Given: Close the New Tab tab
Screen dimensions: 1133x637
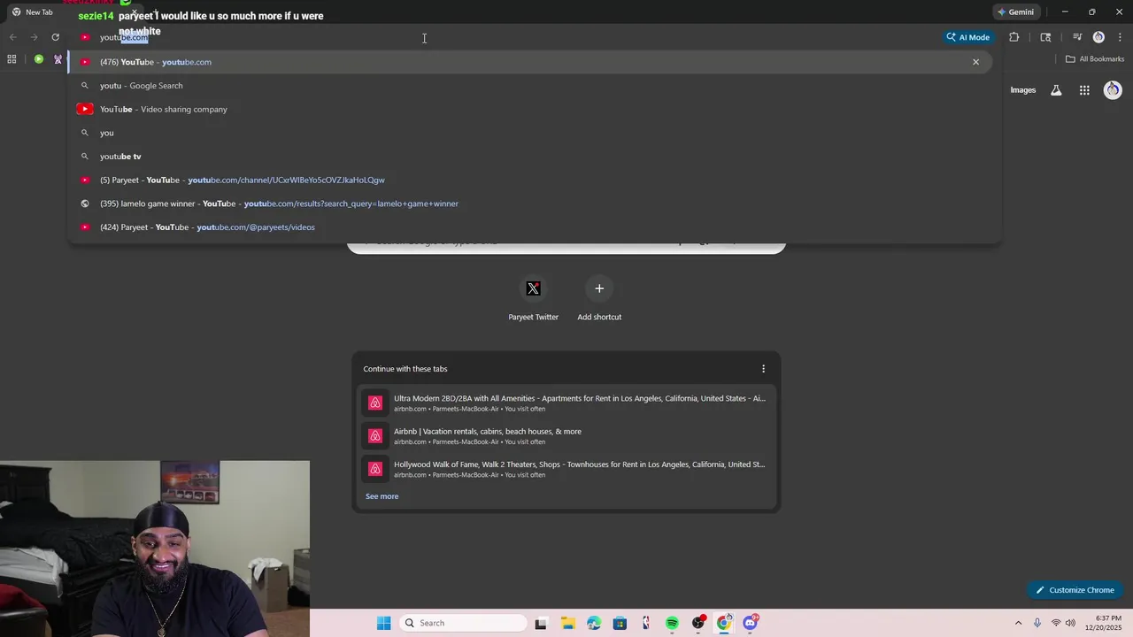Looking at the screenshot, I should [134, 12].
